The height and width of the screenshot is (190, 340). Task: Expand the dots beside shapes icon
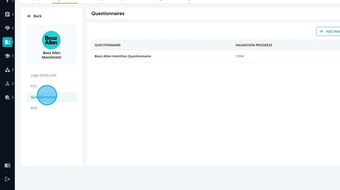click(13, 70)
